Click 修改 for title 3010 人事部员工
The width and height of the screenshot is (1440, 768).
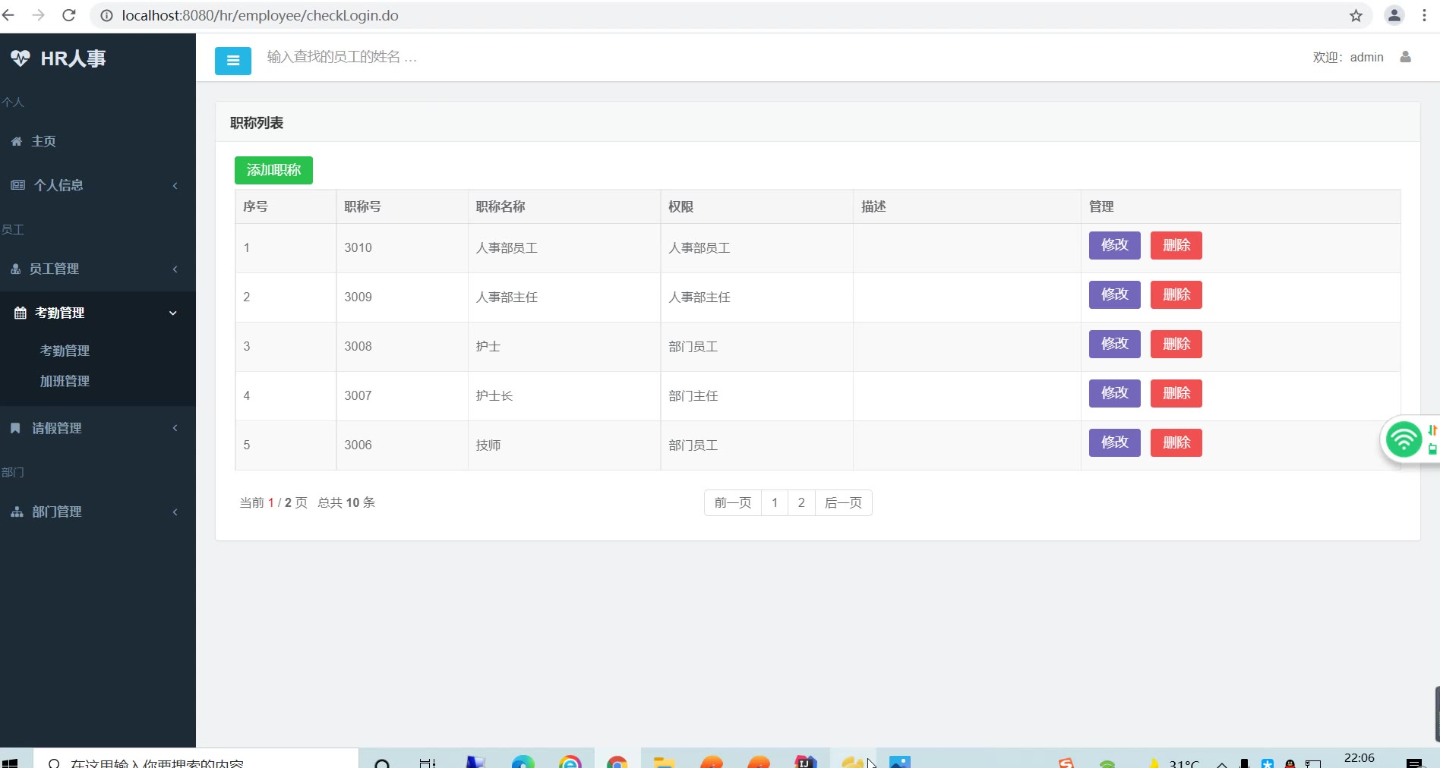1114,245
